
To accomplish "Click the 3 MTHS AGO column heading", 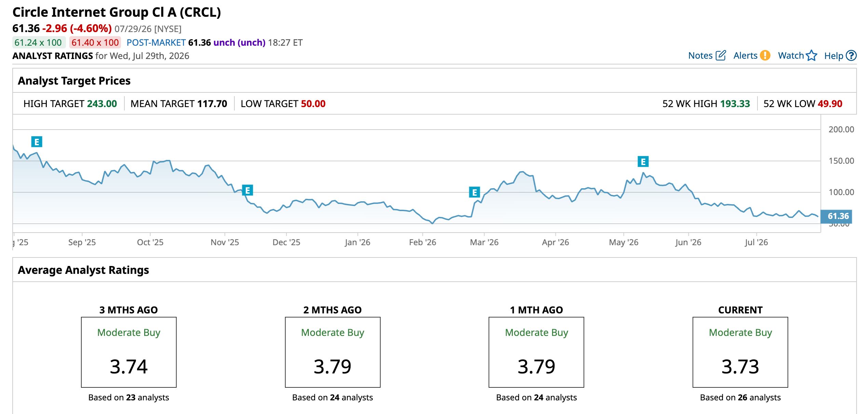I will coord(128,310).
